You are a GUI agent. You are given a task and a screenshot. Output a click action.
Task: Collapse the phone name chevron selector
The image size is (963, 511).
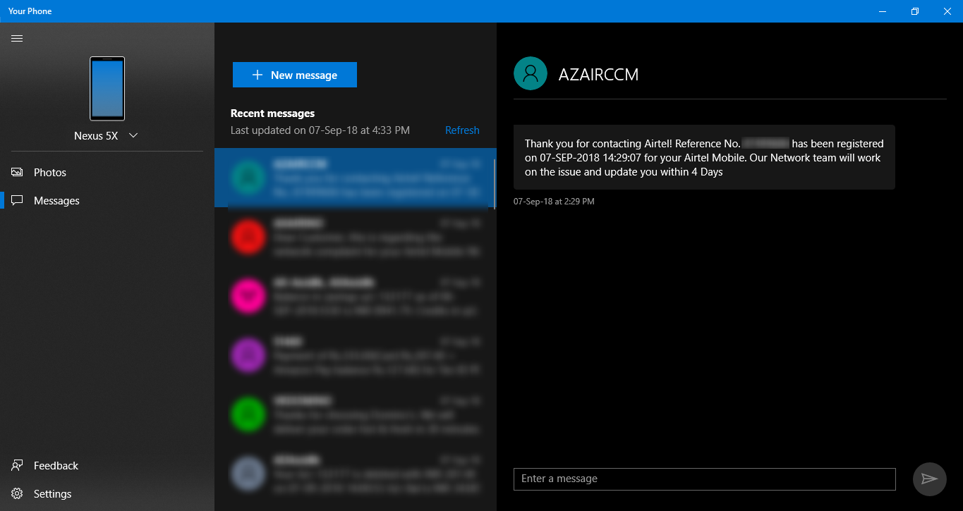point(133,135)
